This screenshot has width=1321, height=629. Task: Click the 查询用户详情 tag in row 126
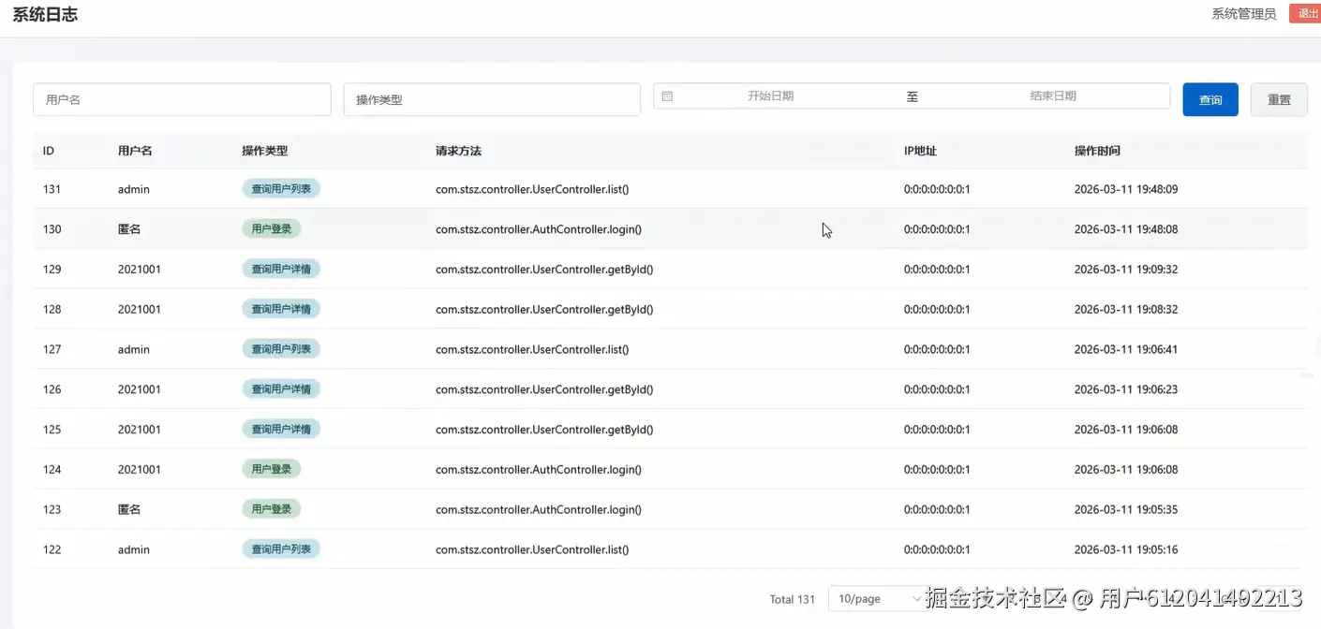coord(281,388)
